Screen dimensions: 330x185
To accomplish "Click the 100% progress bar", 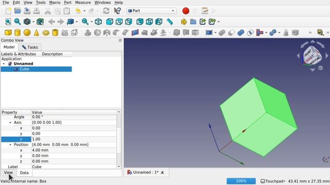I will tap(241, 181).
